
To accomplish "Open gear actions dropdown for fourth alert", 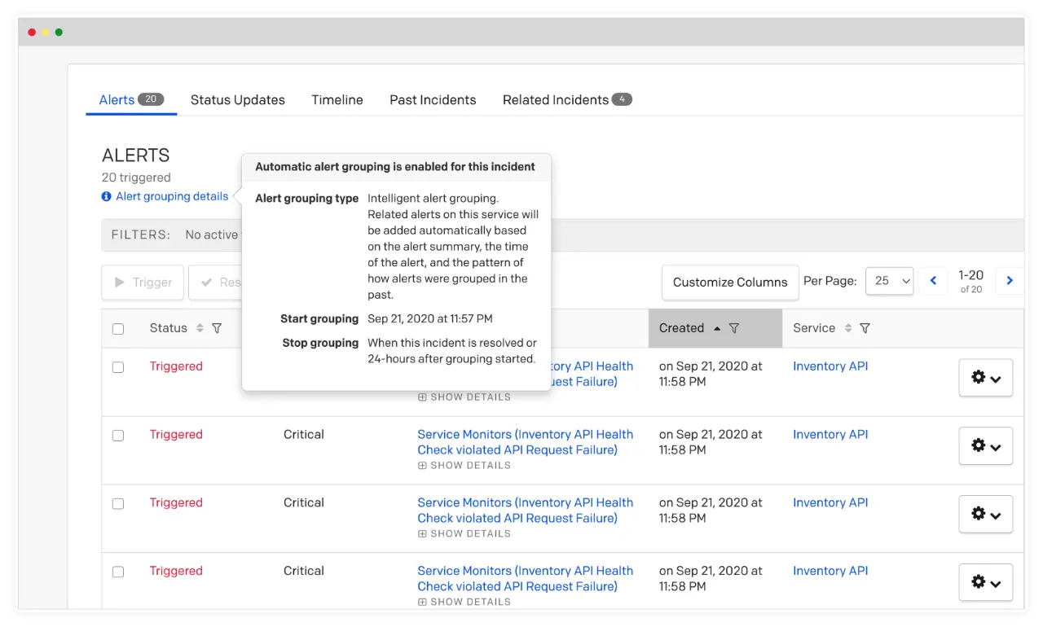I will [x=985, y=582].
